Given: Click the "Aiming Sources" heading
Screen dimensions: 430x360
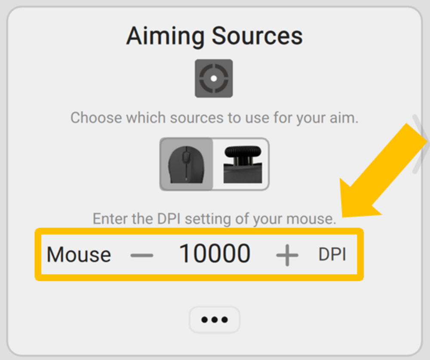Looking at the screenshot, I should tap(214, 36).
